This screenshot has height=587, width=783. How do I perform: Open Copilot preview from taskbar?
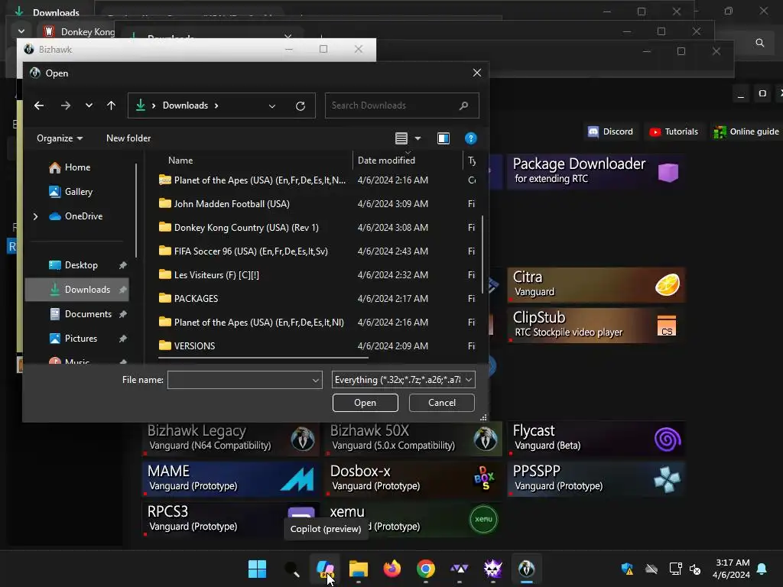325,569
